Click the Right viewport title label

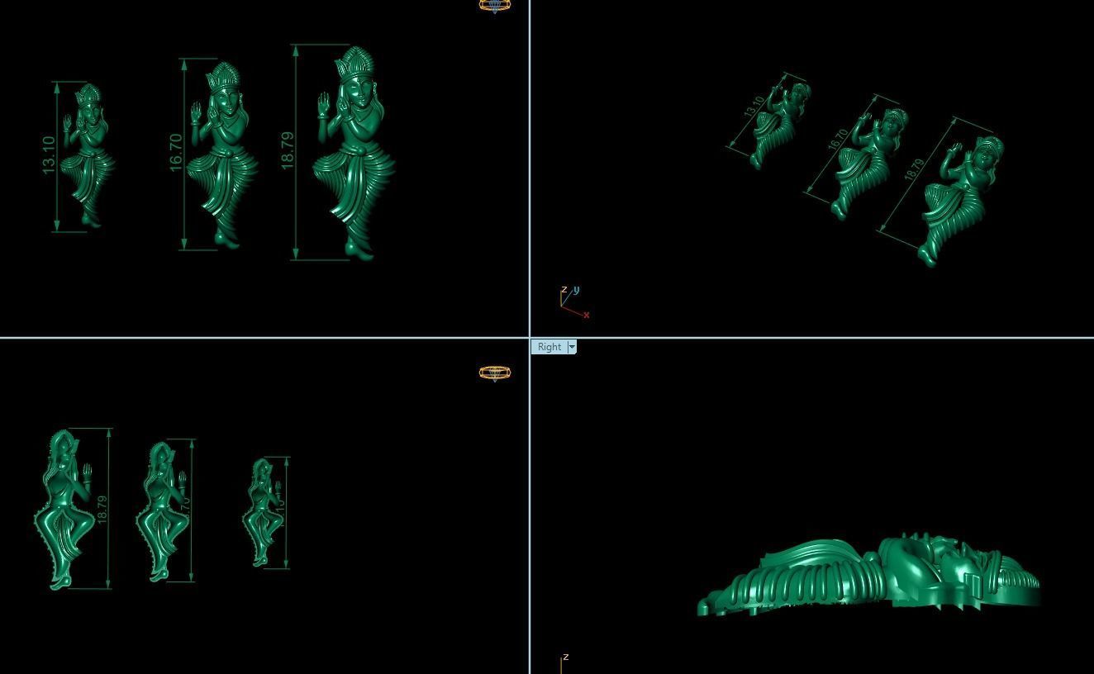[x=549, y=347]
